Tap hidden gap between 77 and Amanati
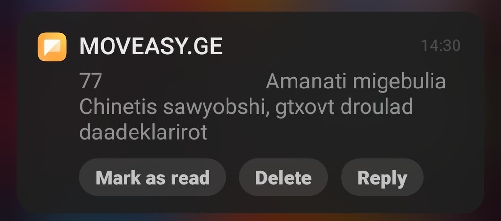This screenshot has height=221, width=501. click(x=184, y=81)
